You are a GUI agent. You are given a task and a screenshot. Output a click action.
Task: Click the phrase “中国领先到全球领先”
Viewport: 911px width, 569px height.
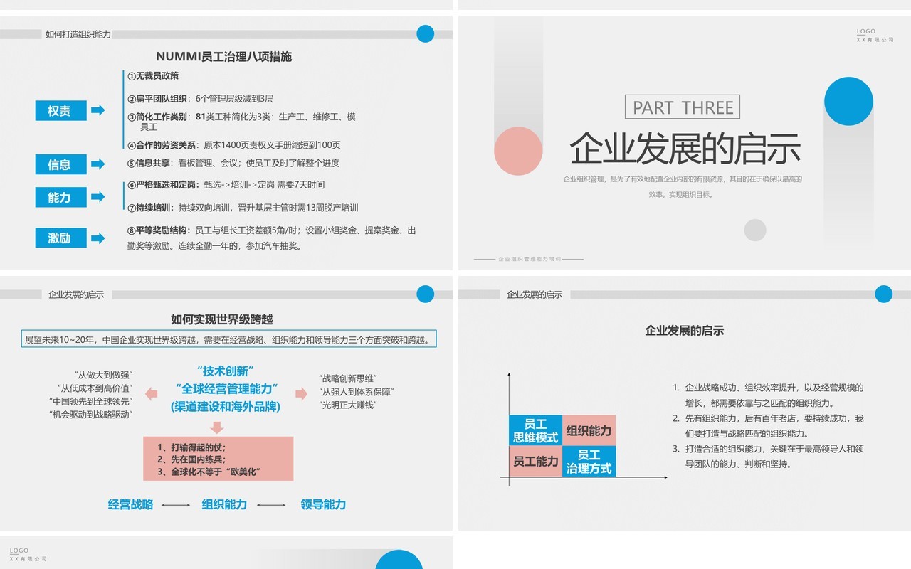click(91, 400)
